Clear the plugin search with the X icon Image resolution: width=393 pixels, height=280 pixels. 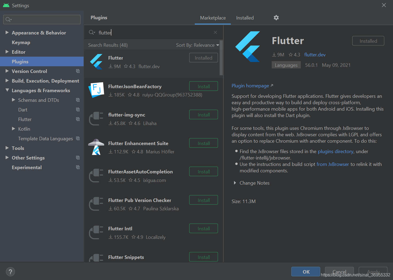click(x=215, y=32)
